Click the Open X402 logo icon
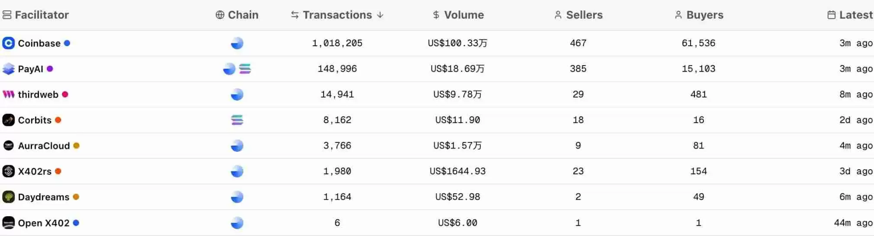 (x=8, y=223)
